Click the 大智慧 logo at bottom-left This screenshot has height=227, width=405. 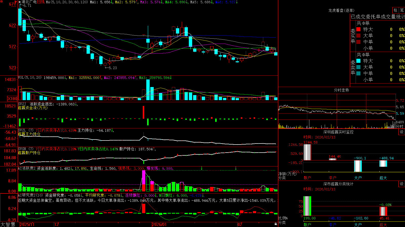(x=8, y=224)
